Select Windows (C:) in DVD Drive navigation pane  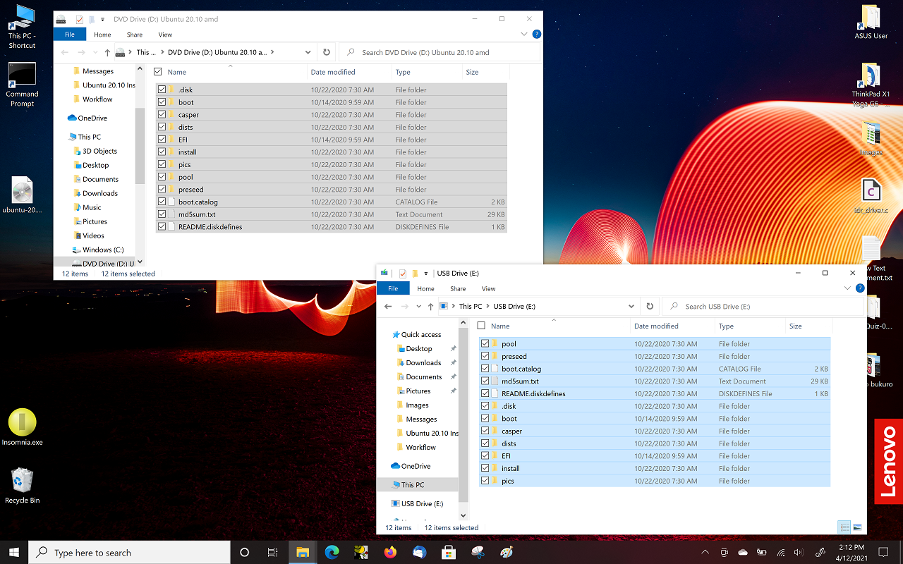103,250
